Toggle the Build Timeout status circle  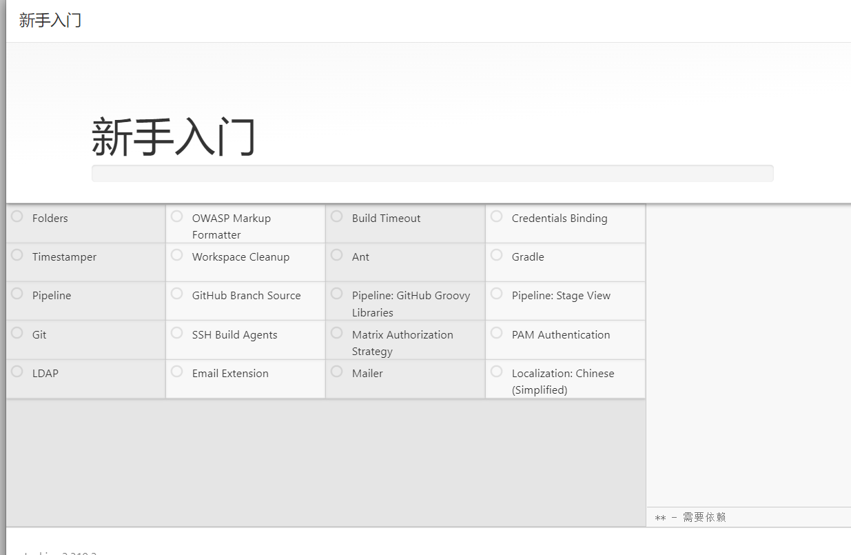(337, 216)
